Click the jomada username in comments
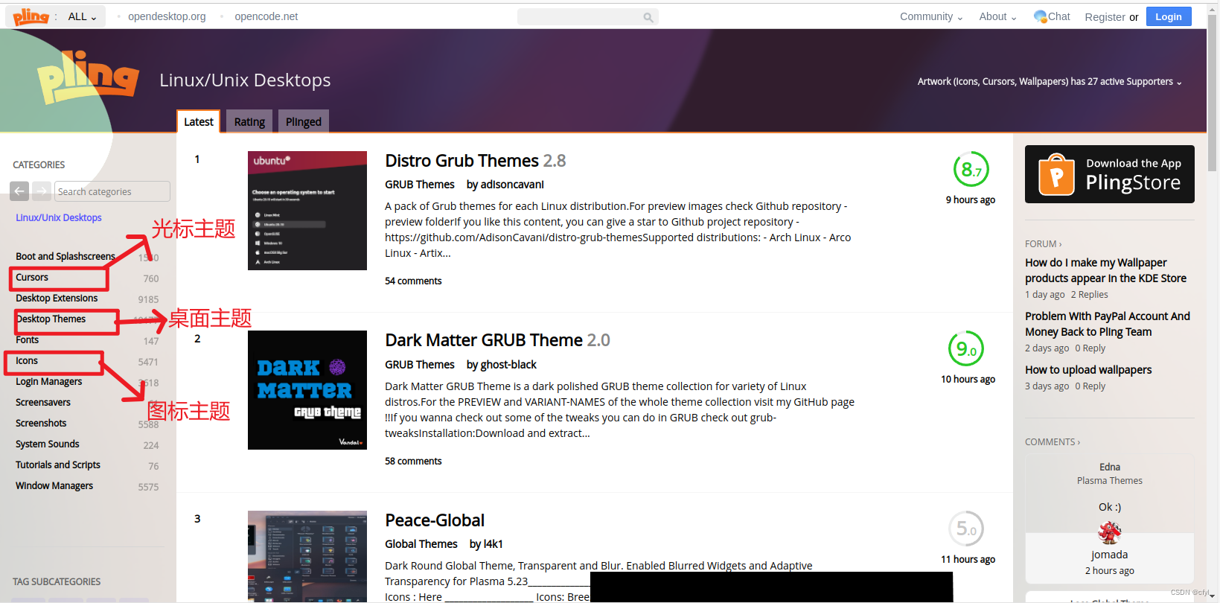 click(1110, 555)
